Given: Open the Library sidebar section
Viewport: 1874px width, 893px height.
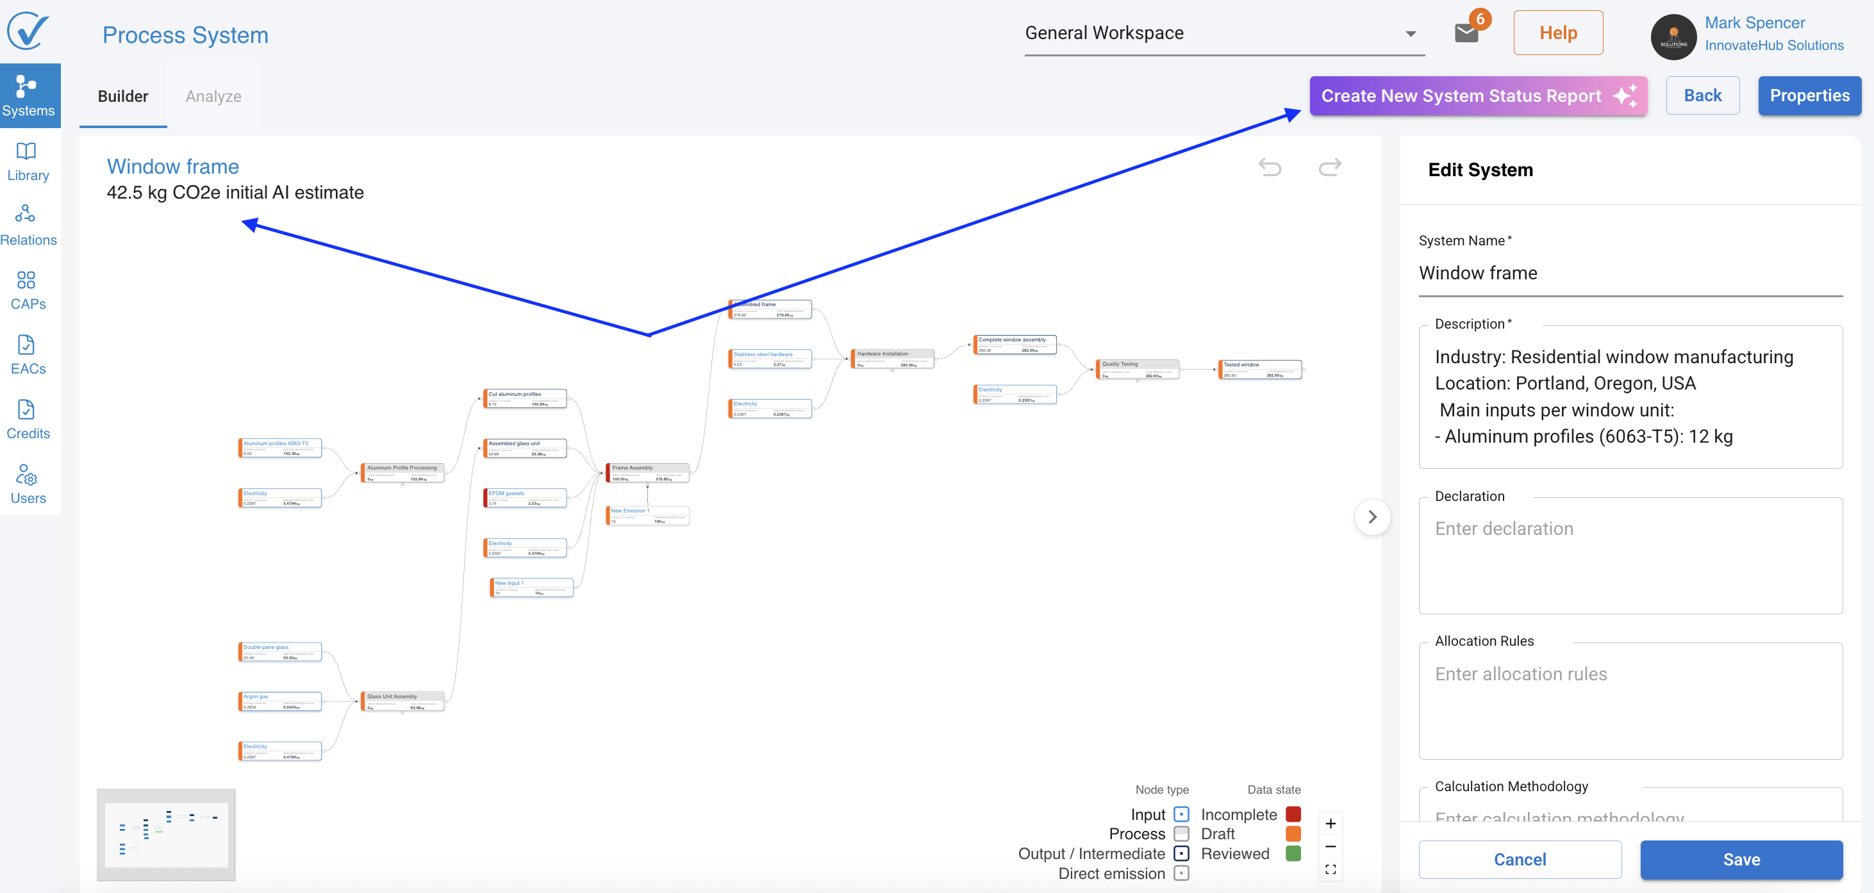Looking at the screenshot, I should pyautogui.click(x=28, y=161).
